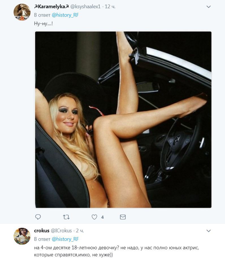Click the reply speech bubble icon

tap(38, 217)
